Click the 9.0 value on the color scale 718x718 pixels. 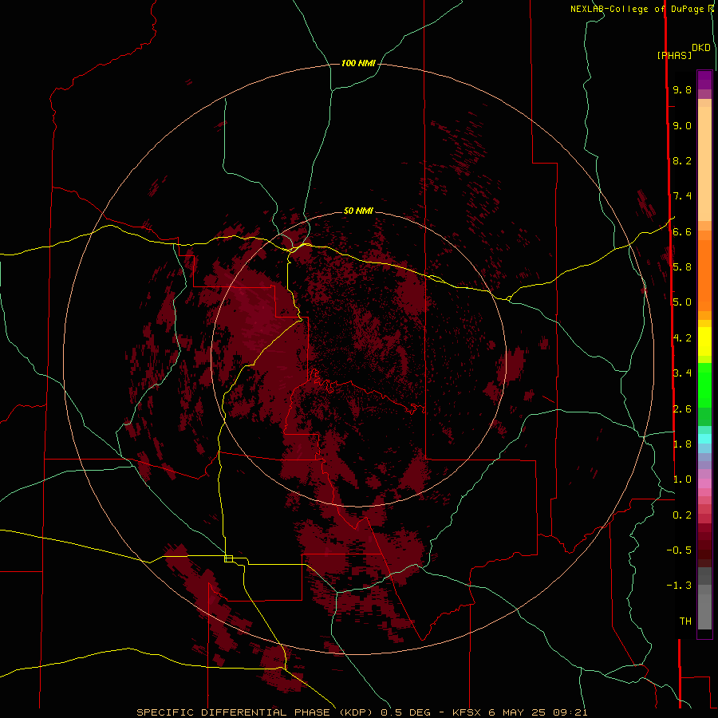[x=682, y=125]
